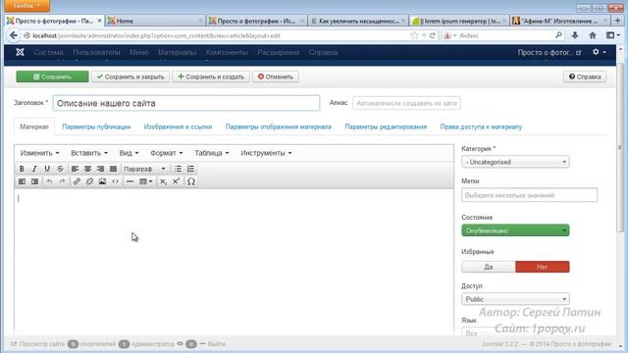Click the Joomla logo in admin bar
The image size is (628, 353).
[20, 52]
